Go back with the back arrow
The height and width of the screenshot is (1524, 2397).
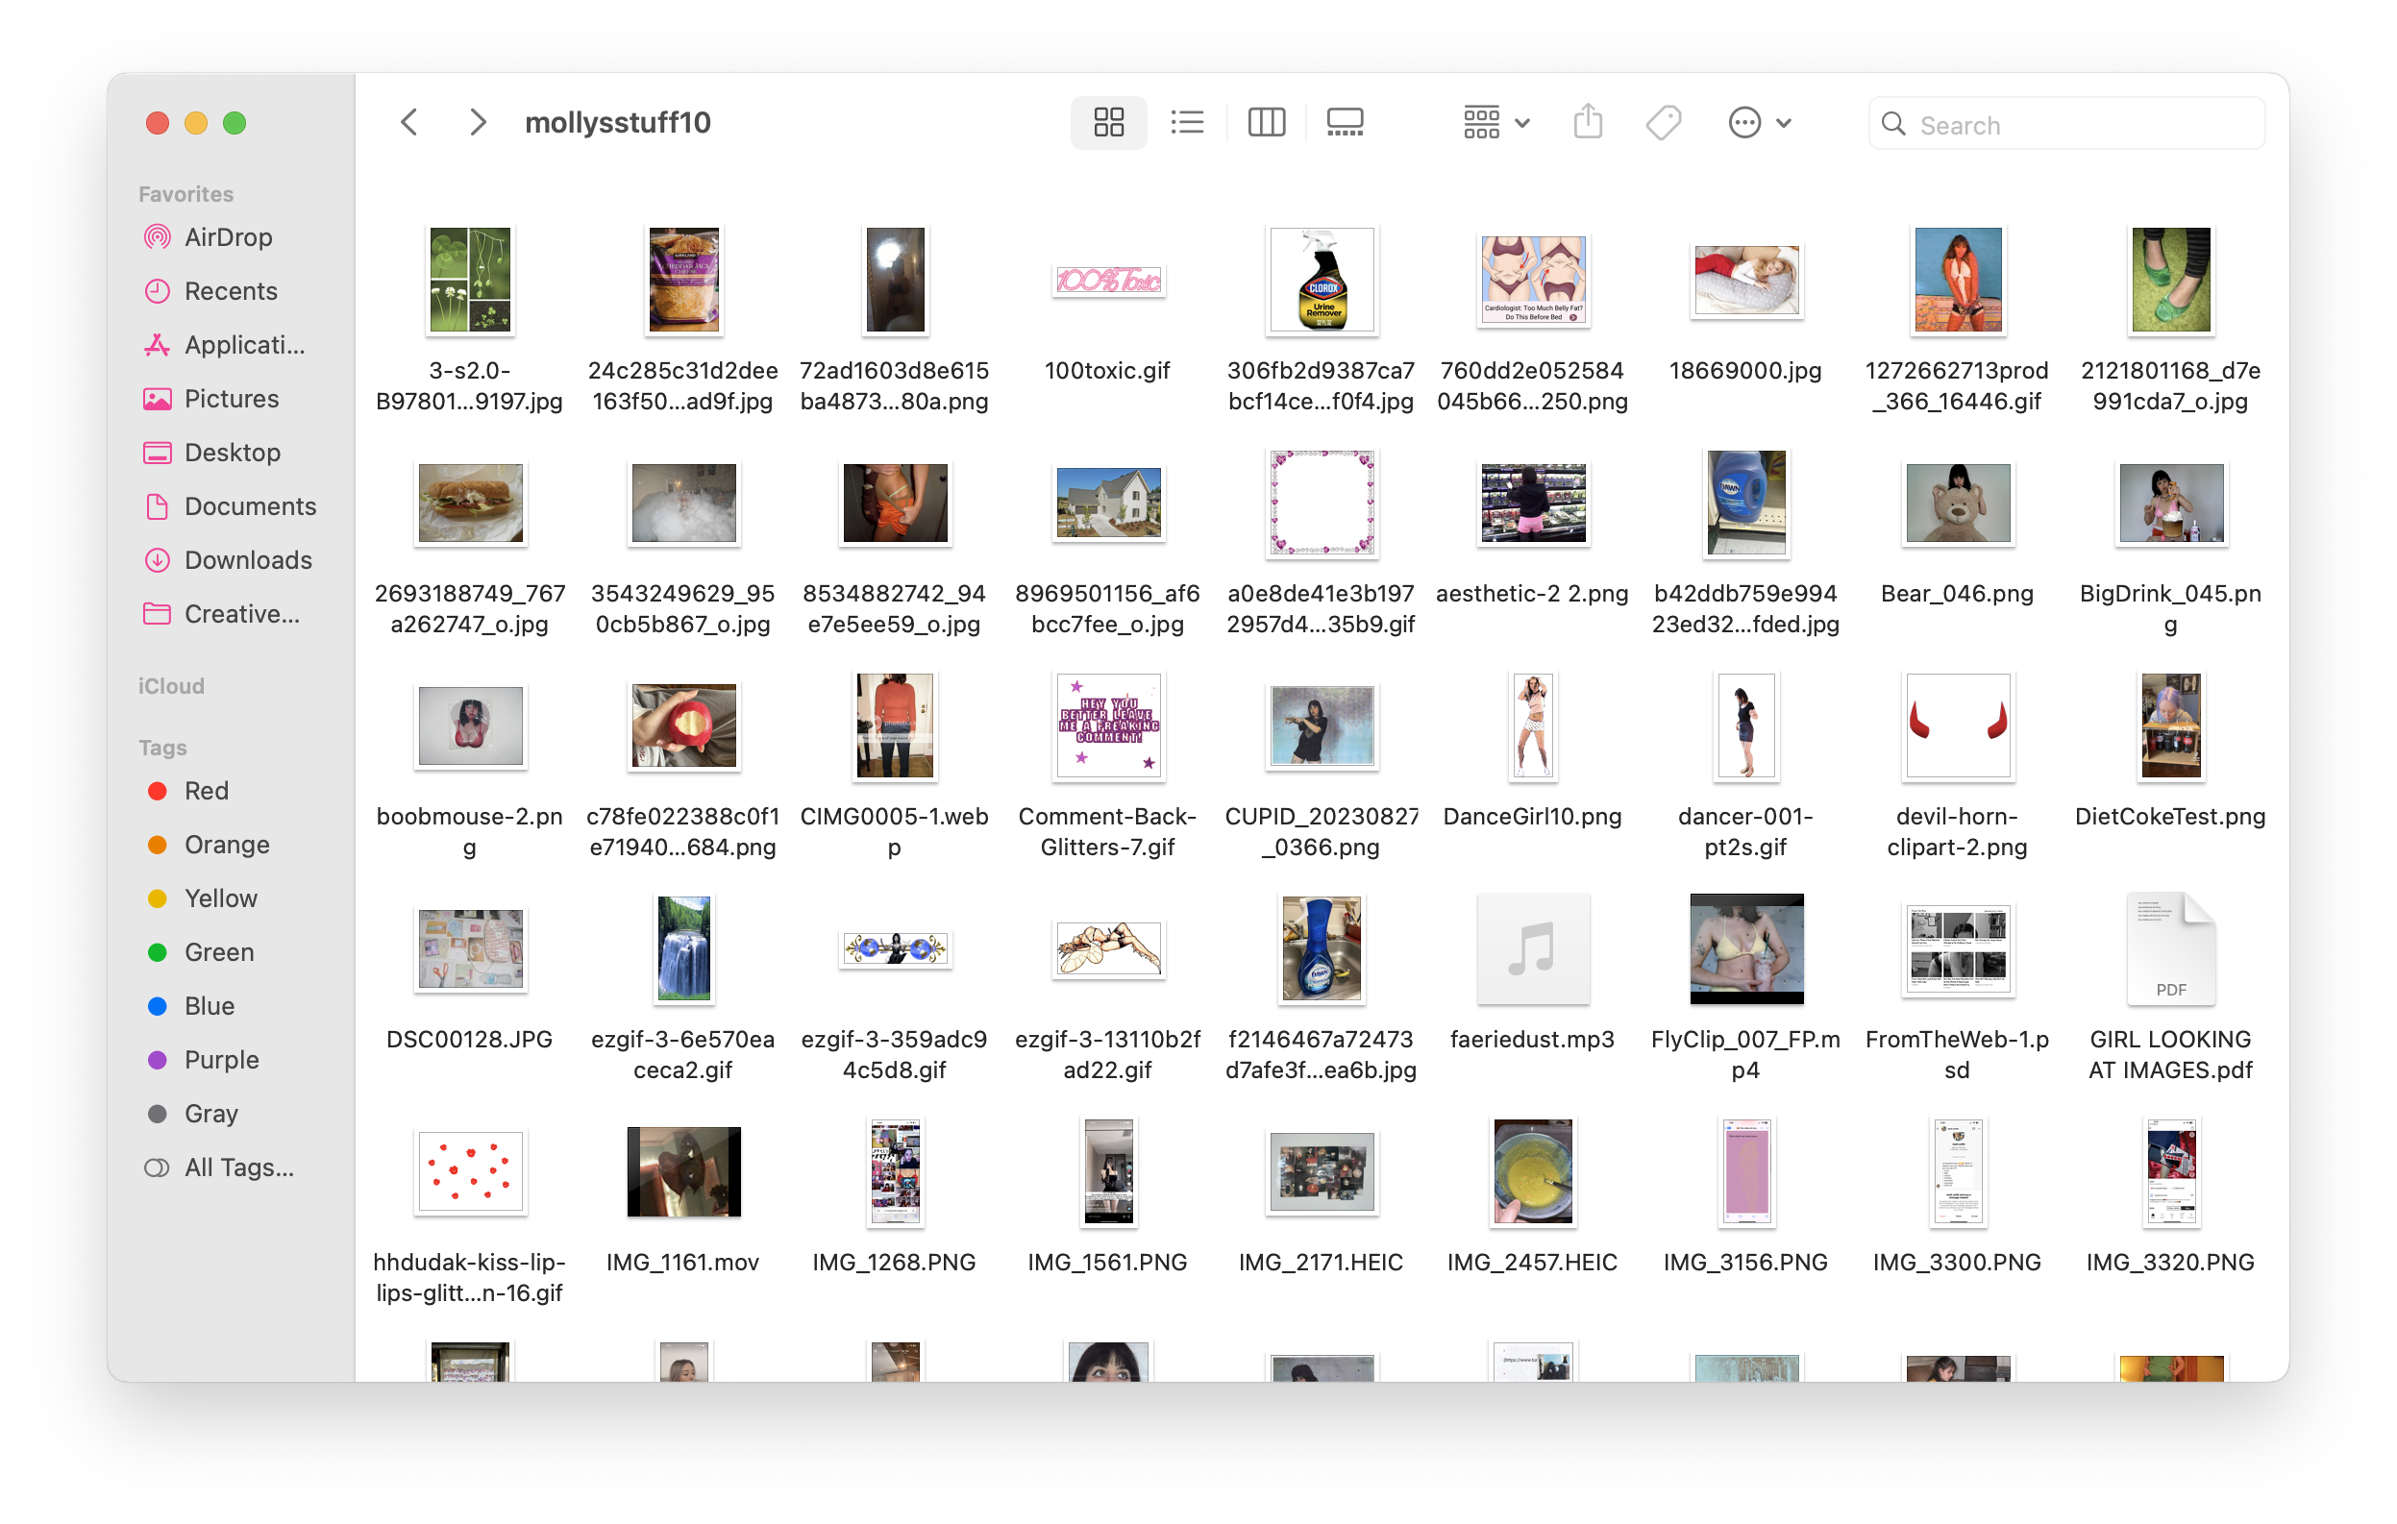point(409,122)
